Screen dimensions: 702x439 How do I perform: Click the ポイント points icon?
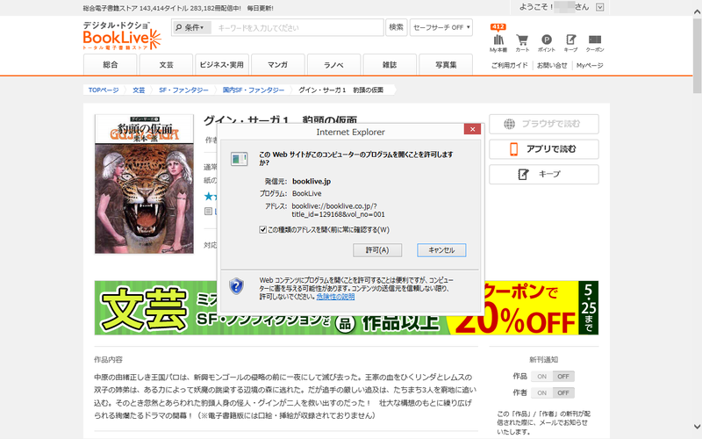coord(547,40)
